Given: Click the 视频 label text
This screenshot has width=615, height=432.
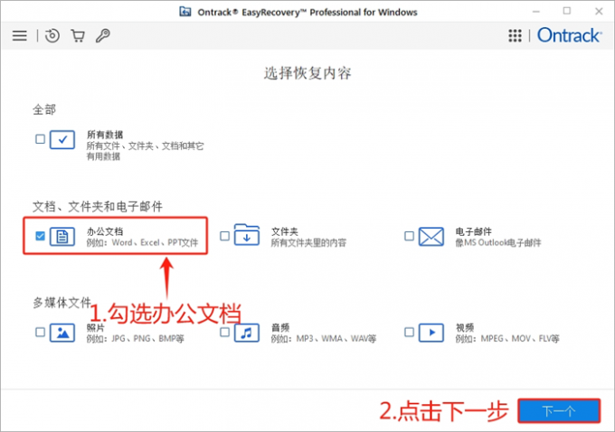Looking at the screenshot, I should [465, 328].
